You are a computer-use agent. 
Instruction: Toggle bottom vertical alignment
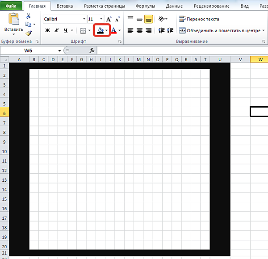pos(149,19)
